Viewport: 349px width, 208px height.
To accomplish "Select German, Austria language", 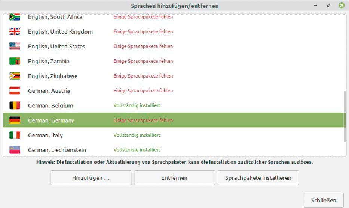I will pos(174,91).
